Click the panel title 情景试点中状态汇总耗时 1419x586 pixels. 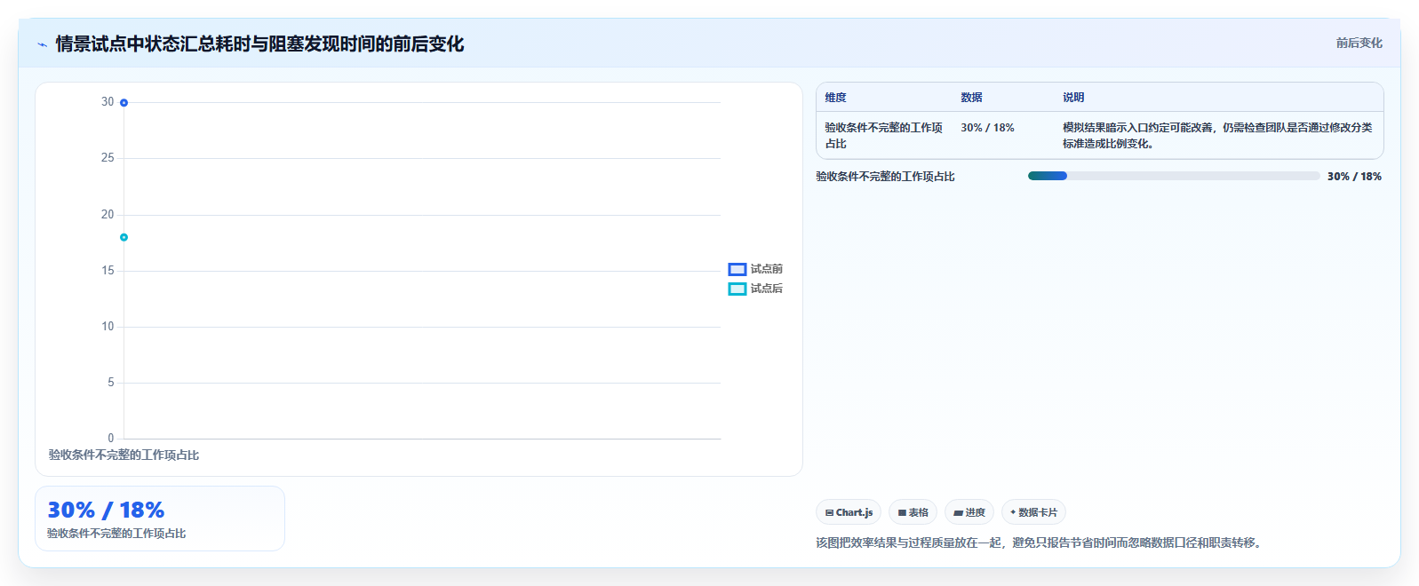[259, 44]
